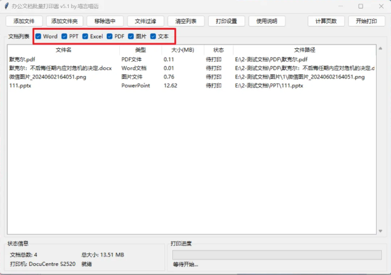This screenshot has height=275, width=391.
Task: Toggle the 图片 (images) checkbox
Action: pos(132,36)
